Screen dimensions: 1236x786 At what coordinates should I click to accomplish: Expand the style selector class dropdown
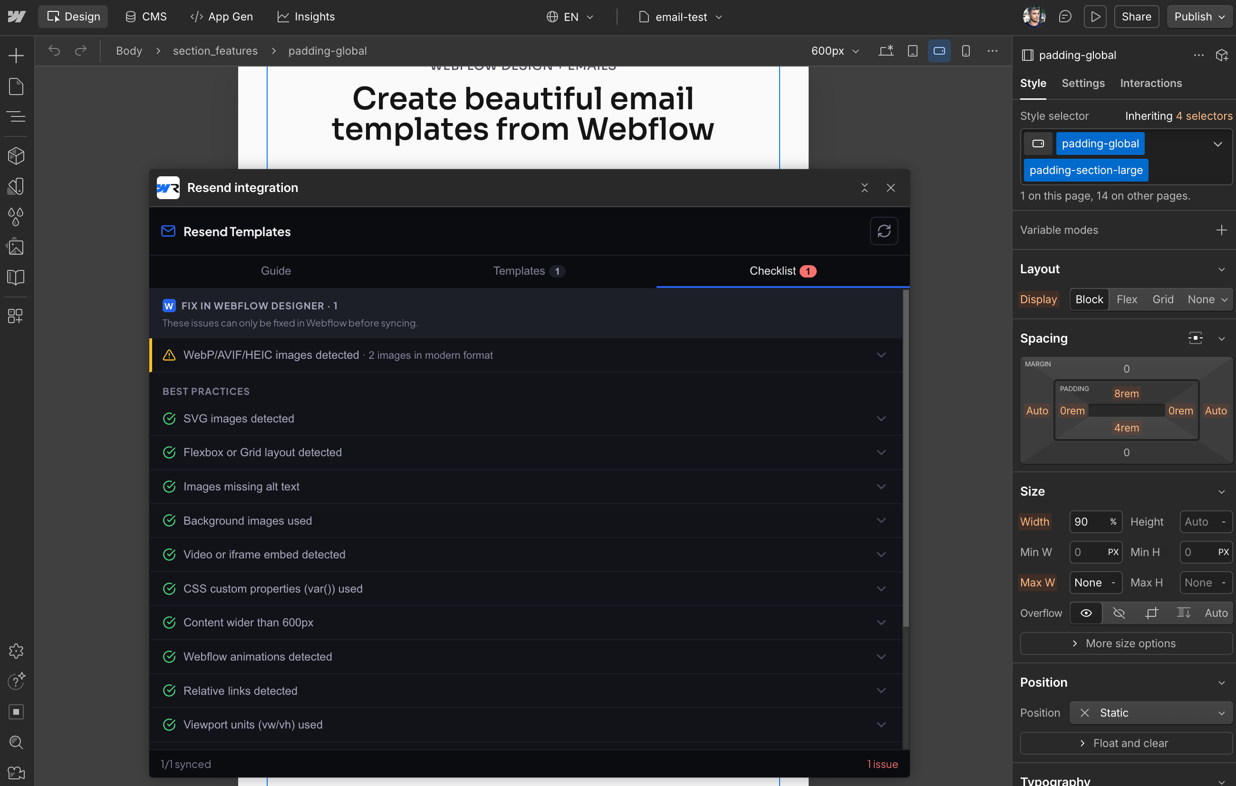[1217, 144]
